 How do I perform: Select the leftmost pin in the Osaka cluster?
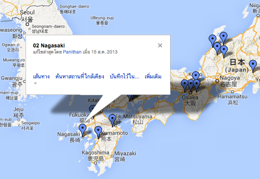[x=185, y=85]
